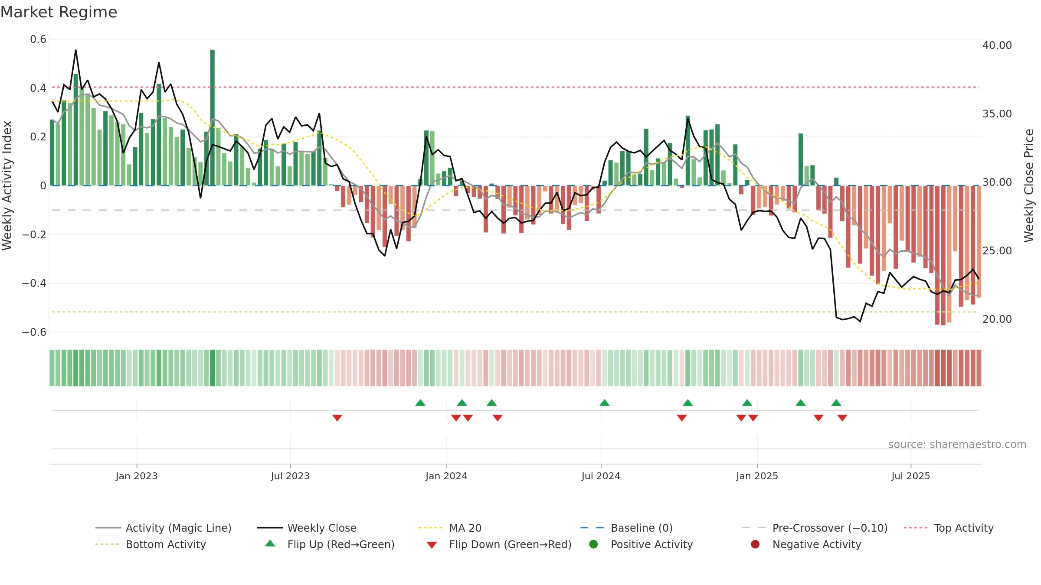1041x585 pixels.
Task: Click the Jan 2024 x-axis label
Action: tap(446, 476)
